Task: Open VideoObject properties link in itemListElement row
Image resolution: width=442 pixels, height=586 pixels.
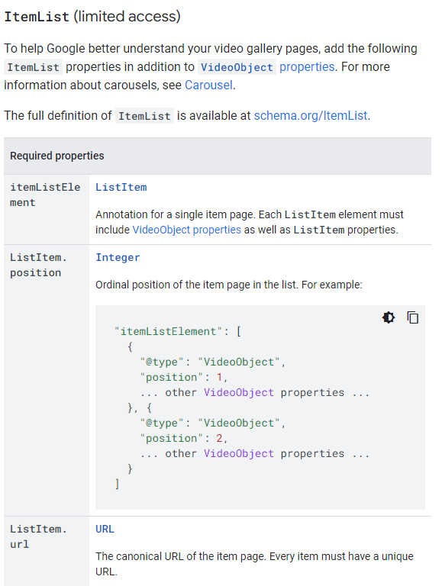Action: 186,230
